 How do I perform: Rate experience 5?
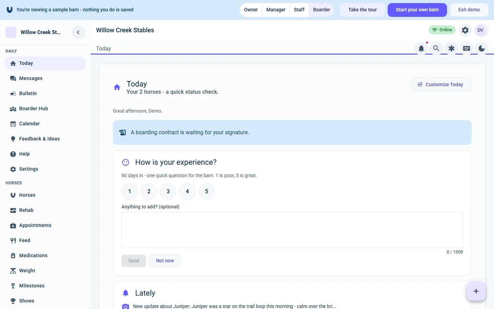tap(207, 191)
